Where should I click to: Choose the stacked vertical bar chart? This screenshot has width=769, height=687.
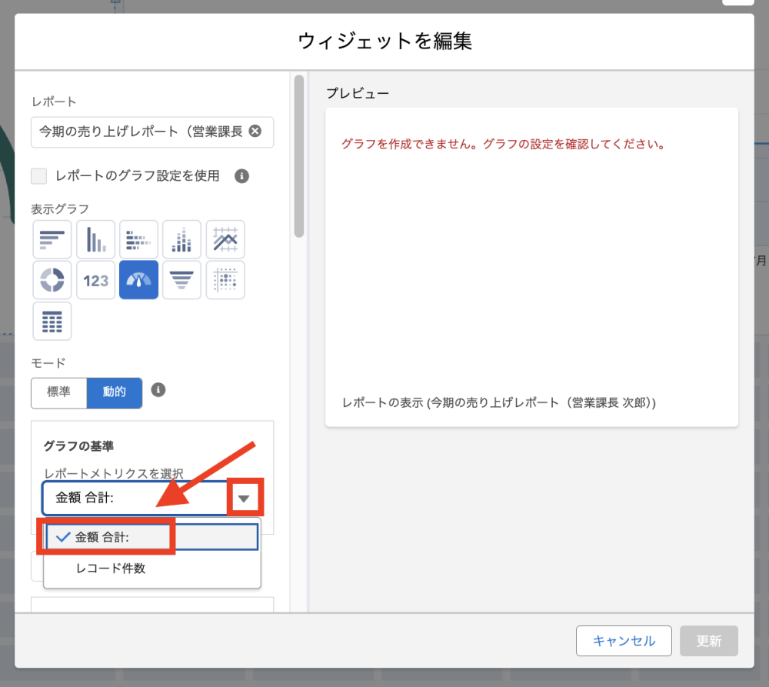[x=182, y=240]
